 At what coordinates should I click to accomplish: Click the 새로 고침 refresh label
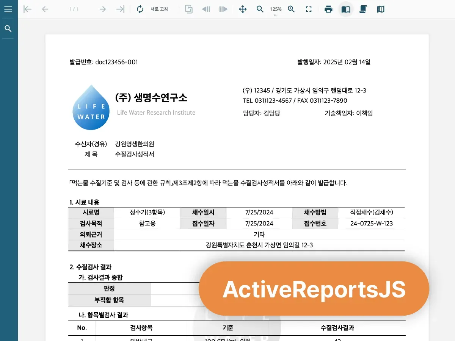pyautogui.click(x=159, y=9)
